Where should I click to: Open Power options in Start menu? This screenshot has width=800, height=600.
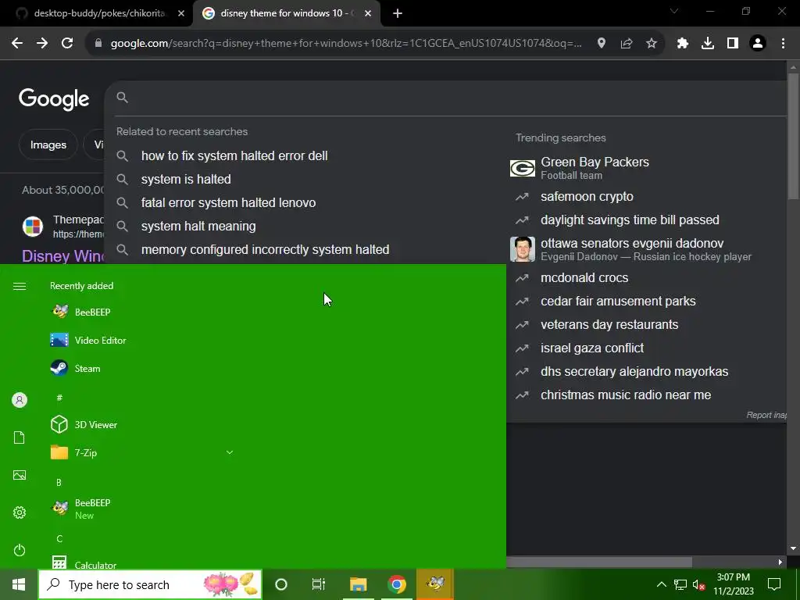(20, 550)
